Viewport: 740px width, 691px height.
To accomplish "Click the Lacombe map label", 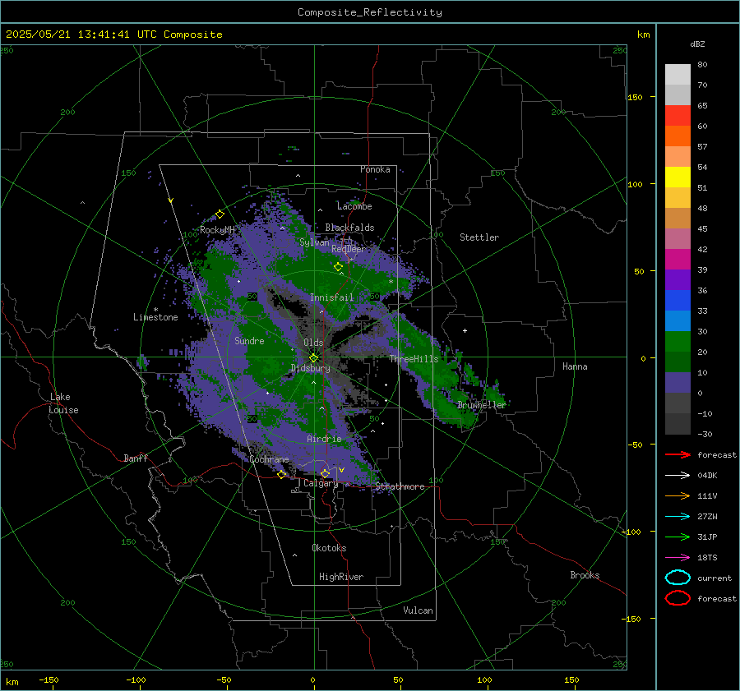I will (354, 206).
